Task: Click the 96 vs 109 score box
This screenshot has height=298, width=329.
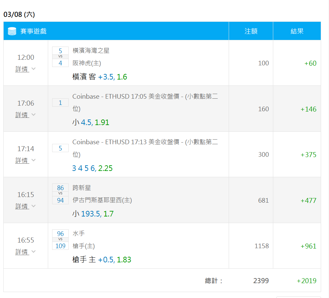Action: [60, 240]
